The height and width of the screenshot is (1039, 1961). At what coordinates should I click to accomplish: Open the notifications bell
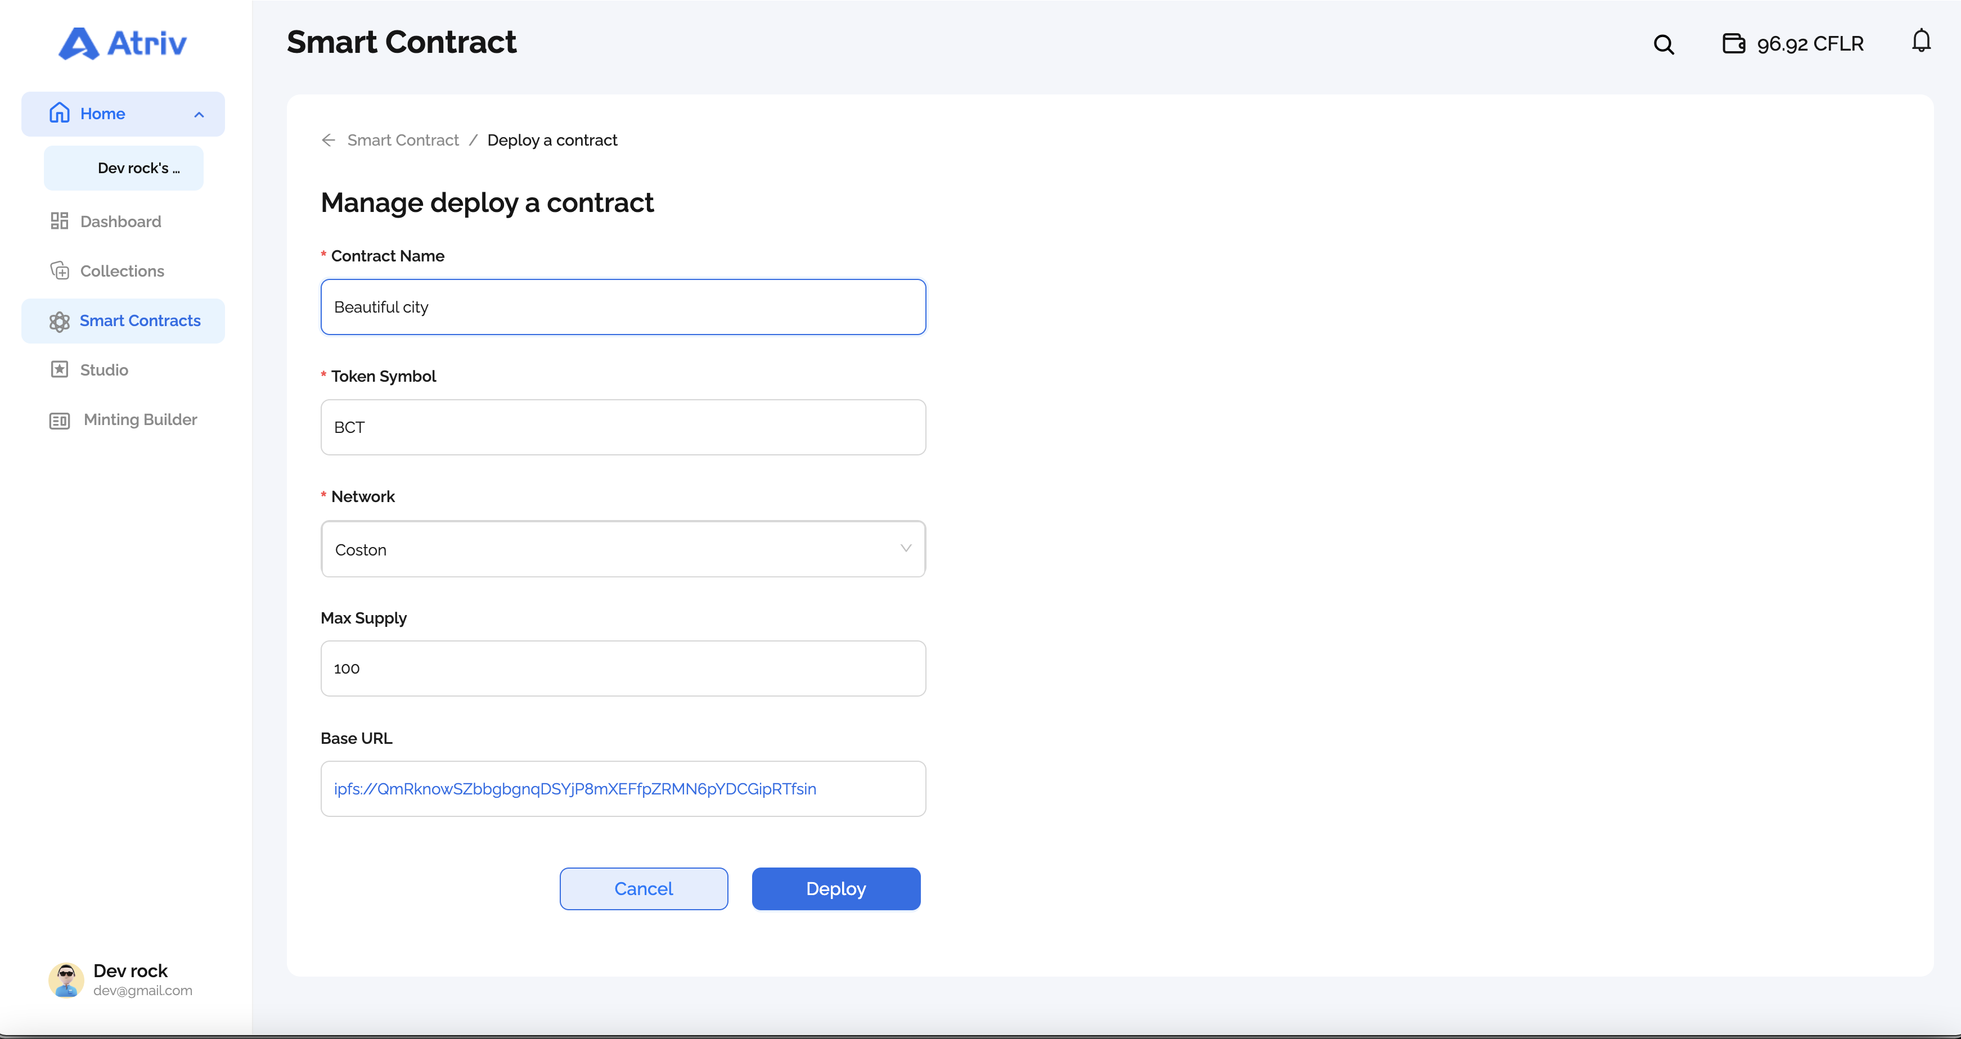point(1920,41)
